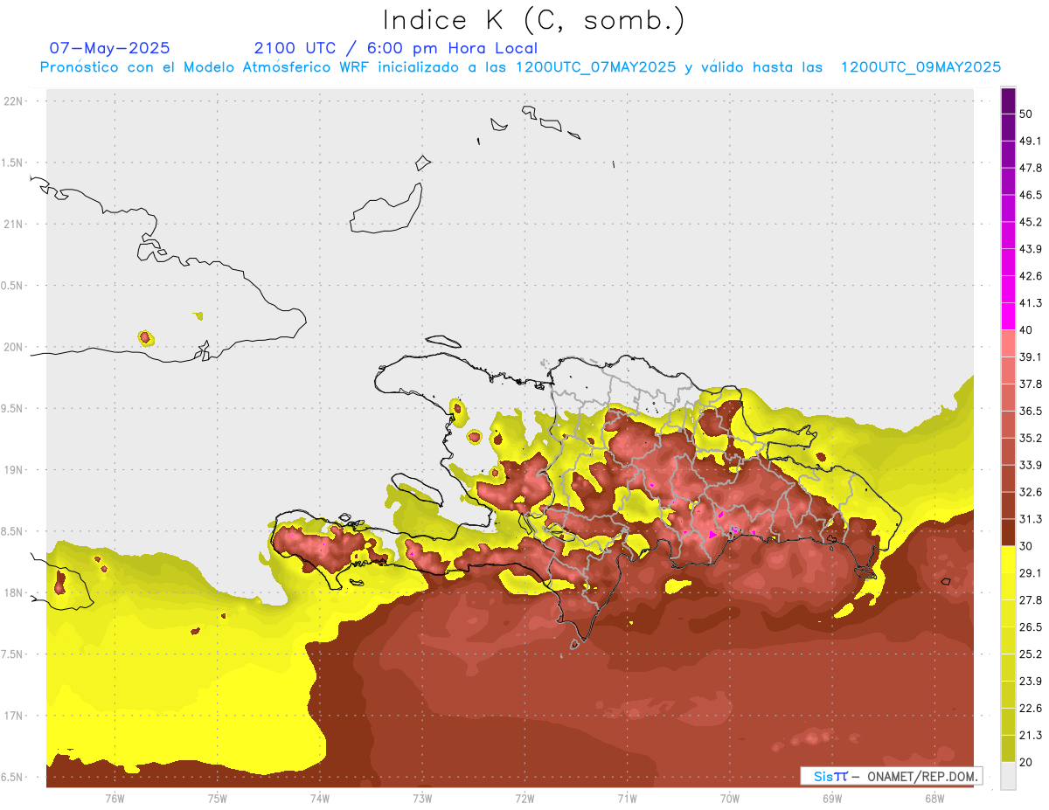Click the "74W" longitude label

[x=320, y=799]
